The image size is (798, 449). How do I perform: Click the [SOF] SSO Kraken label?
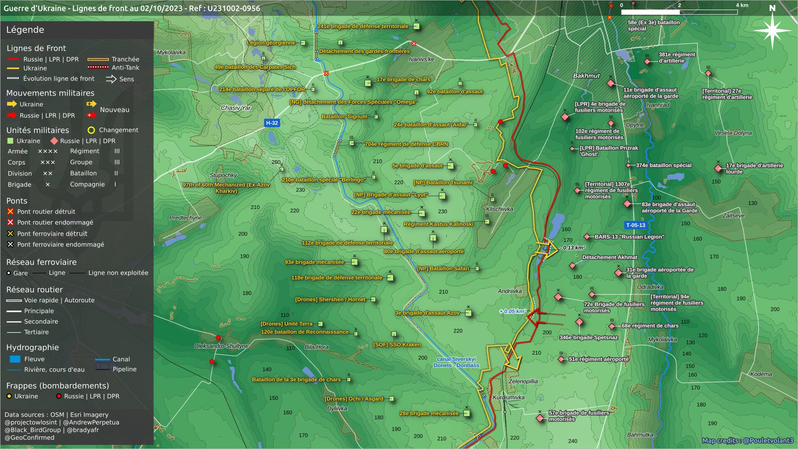[x=397, y=345]
